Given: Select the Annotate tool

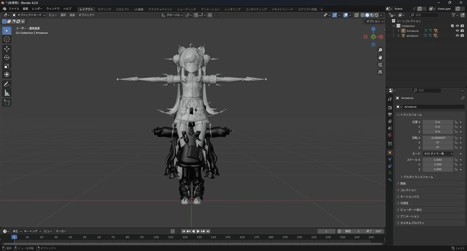Looking at the screenshot, I should pyautogui.click(x=7, y=84).
